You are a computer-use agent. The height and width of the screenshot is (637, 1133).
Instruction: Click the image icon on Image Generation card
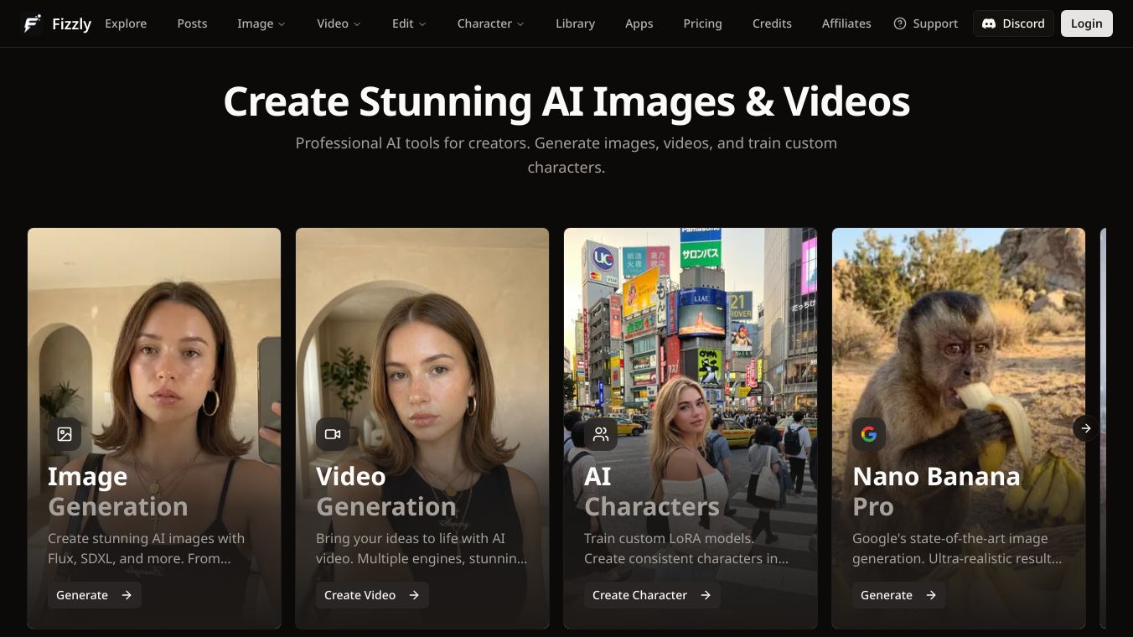[65, 434]
